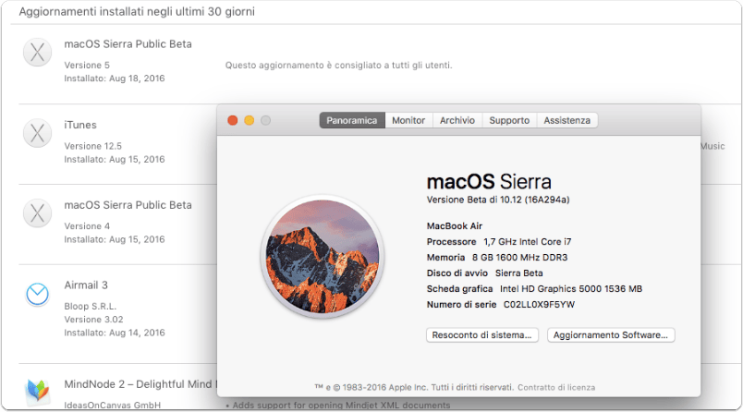Image resolution: width=743 pixels, height=412 pixels.
Task: Click the Versione 4 Sierra Public Beta title
Action: point(128,205)
